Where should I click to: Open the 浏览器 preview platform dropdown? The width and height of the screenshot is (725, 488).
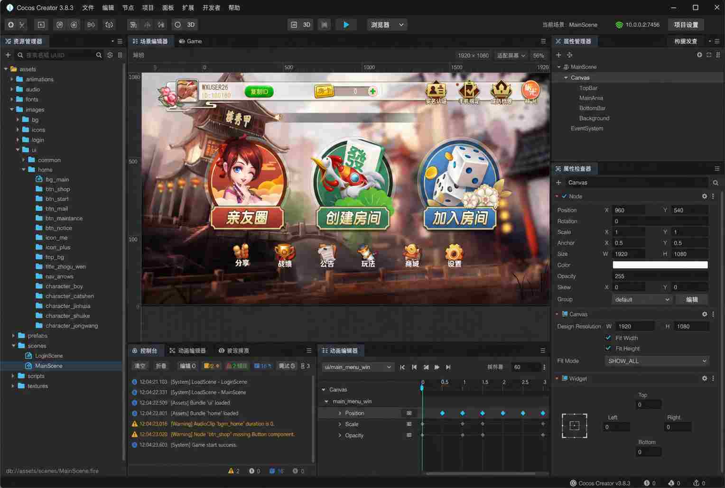pos(387,25)
